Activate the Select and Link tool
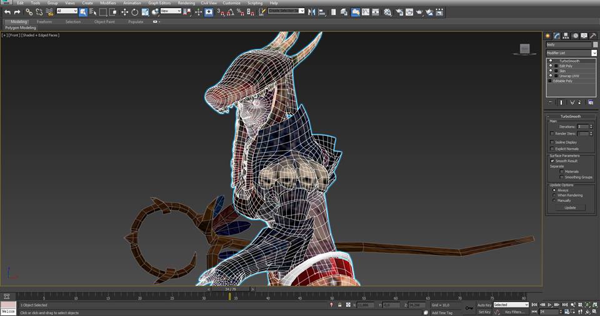600x316 pixels. pyautogui.click(x=29, y=12)
